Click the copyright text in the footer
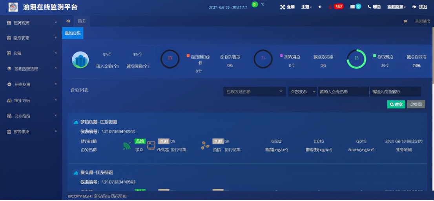Image resolution: width=434 pixels, height=201 pixels. (97, 196)
